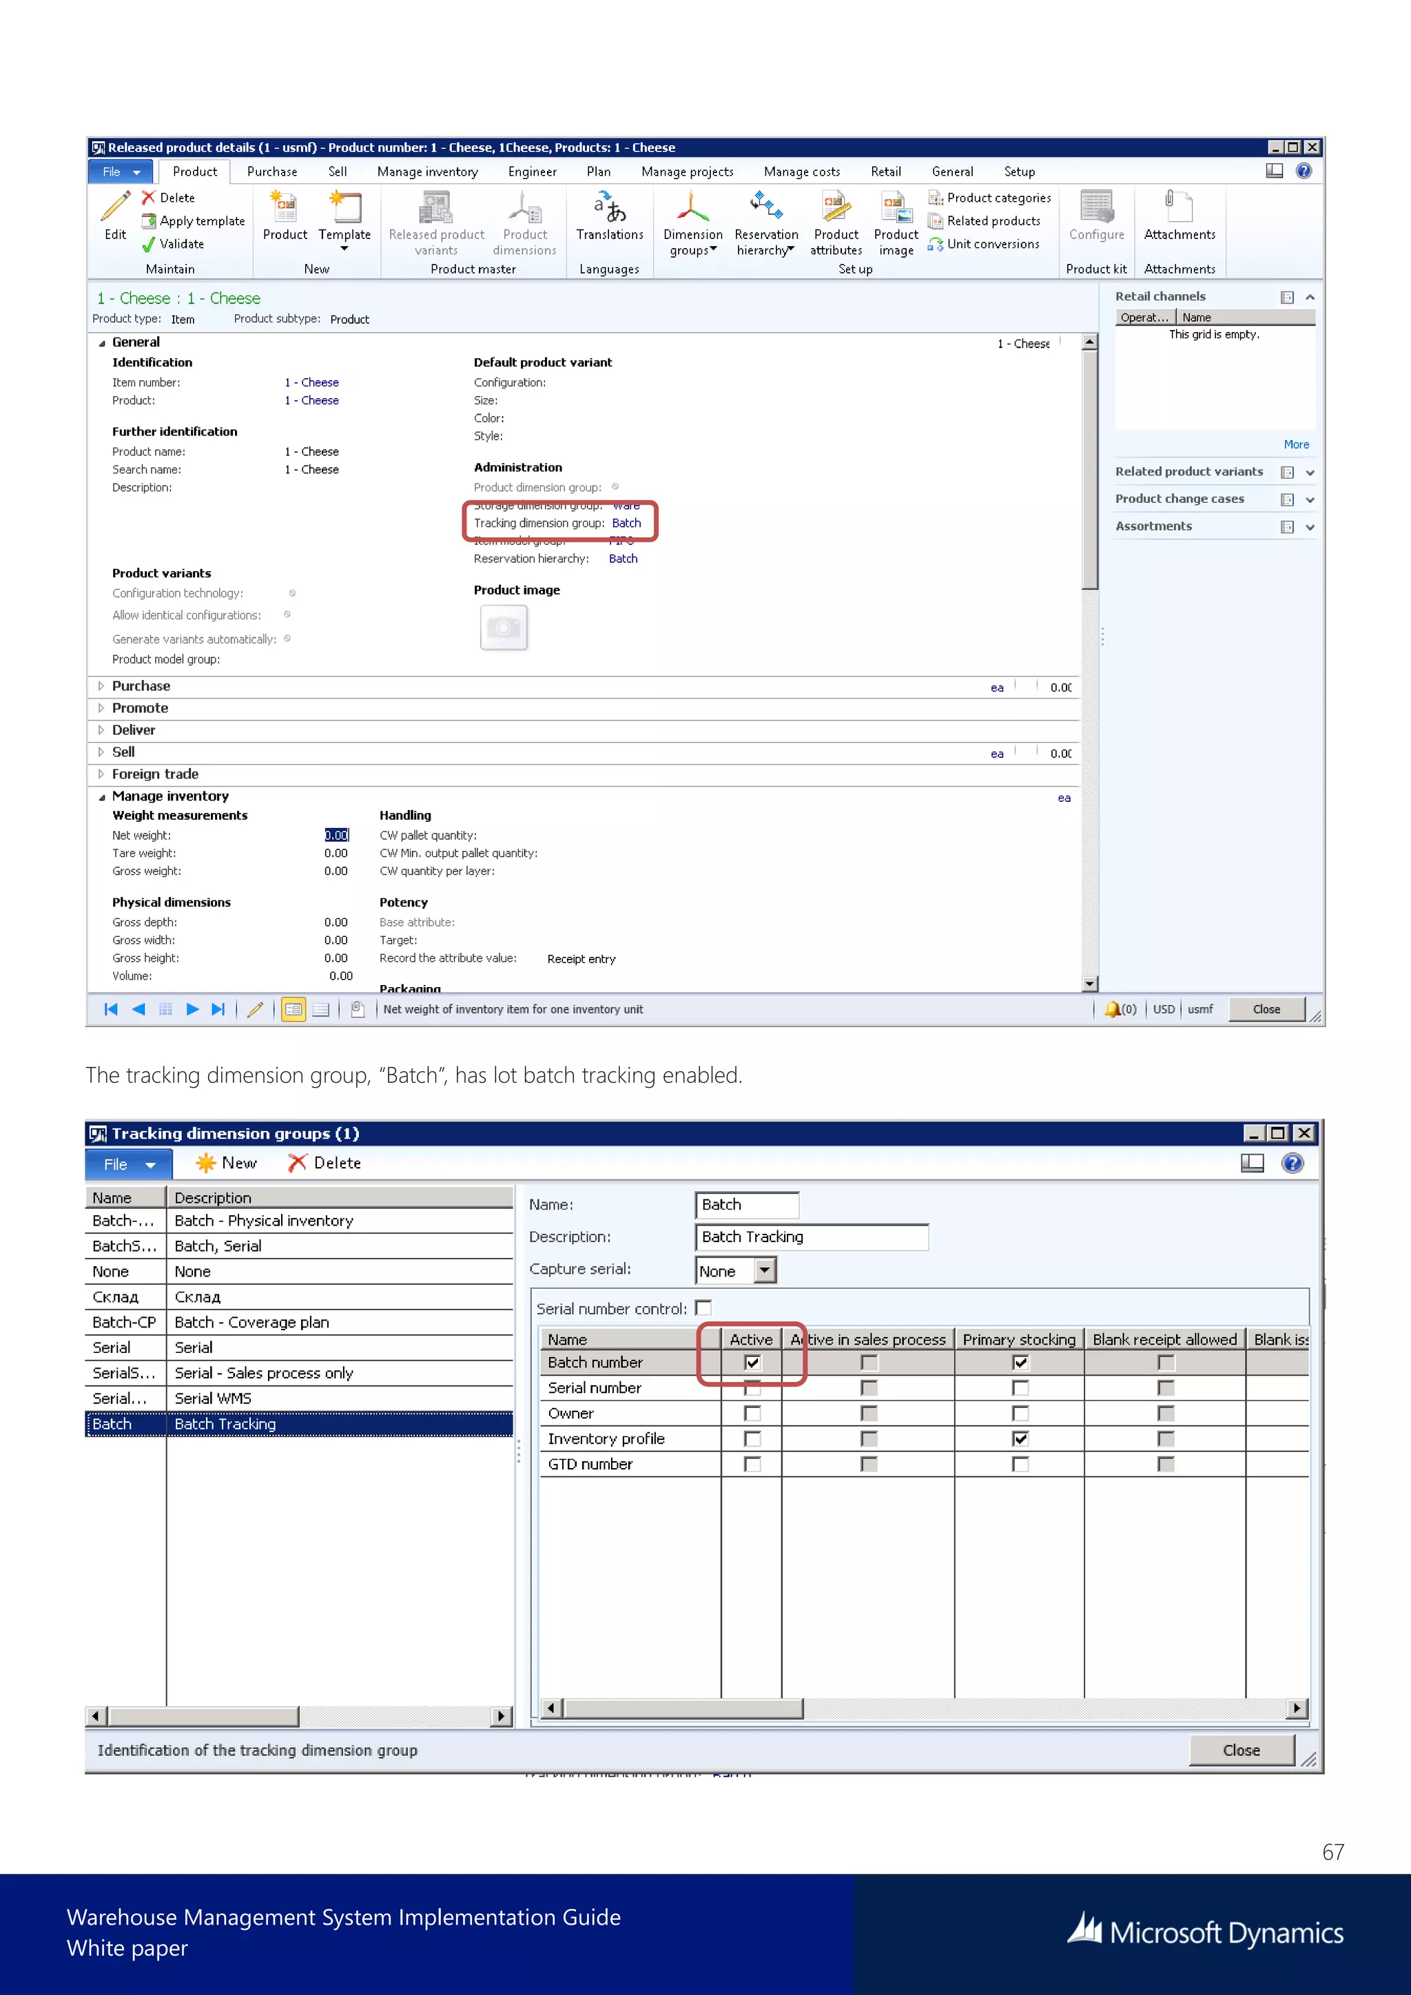The image size is (1411, 1995).
Task: Click the Configure product kit icon
Action: pyautogui.click(x=1096, y=207)
